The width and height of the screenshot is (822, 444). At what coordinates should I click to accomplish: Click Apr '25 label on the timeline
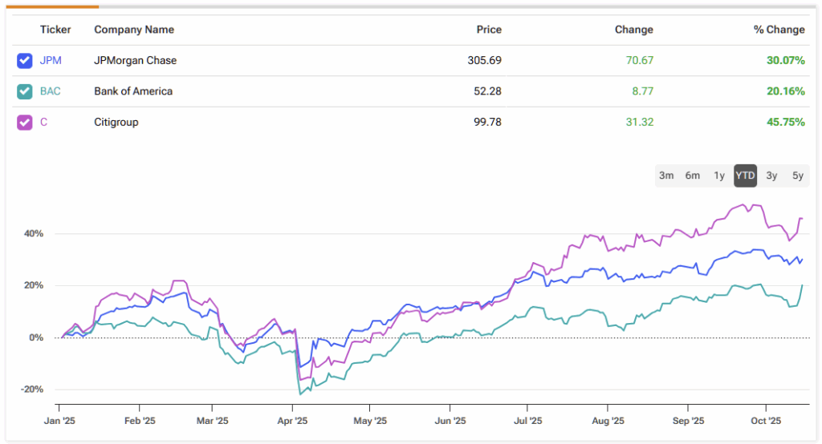coord(293,420)
